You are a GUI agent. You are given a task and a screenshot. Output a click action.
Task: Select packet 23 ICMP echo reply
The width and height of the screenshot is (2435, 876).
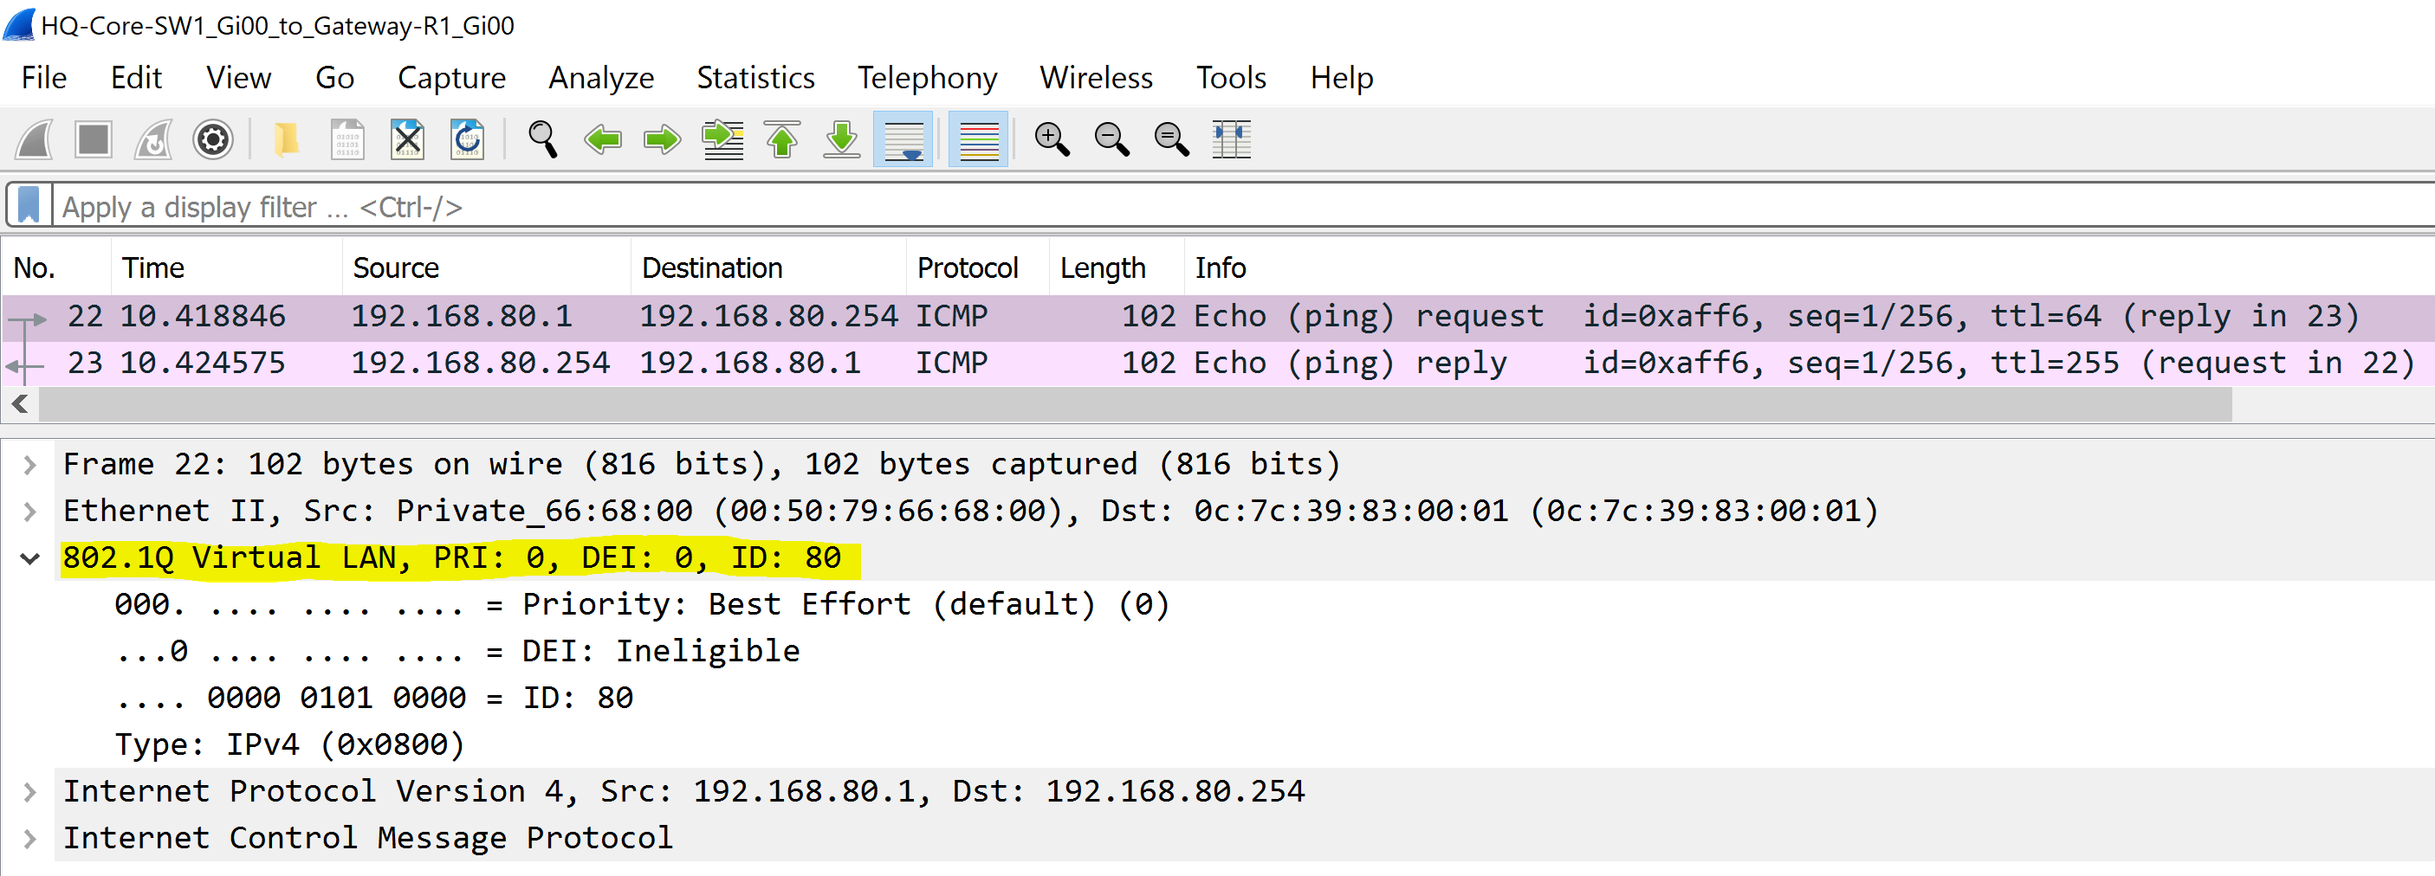[1218, 363]
